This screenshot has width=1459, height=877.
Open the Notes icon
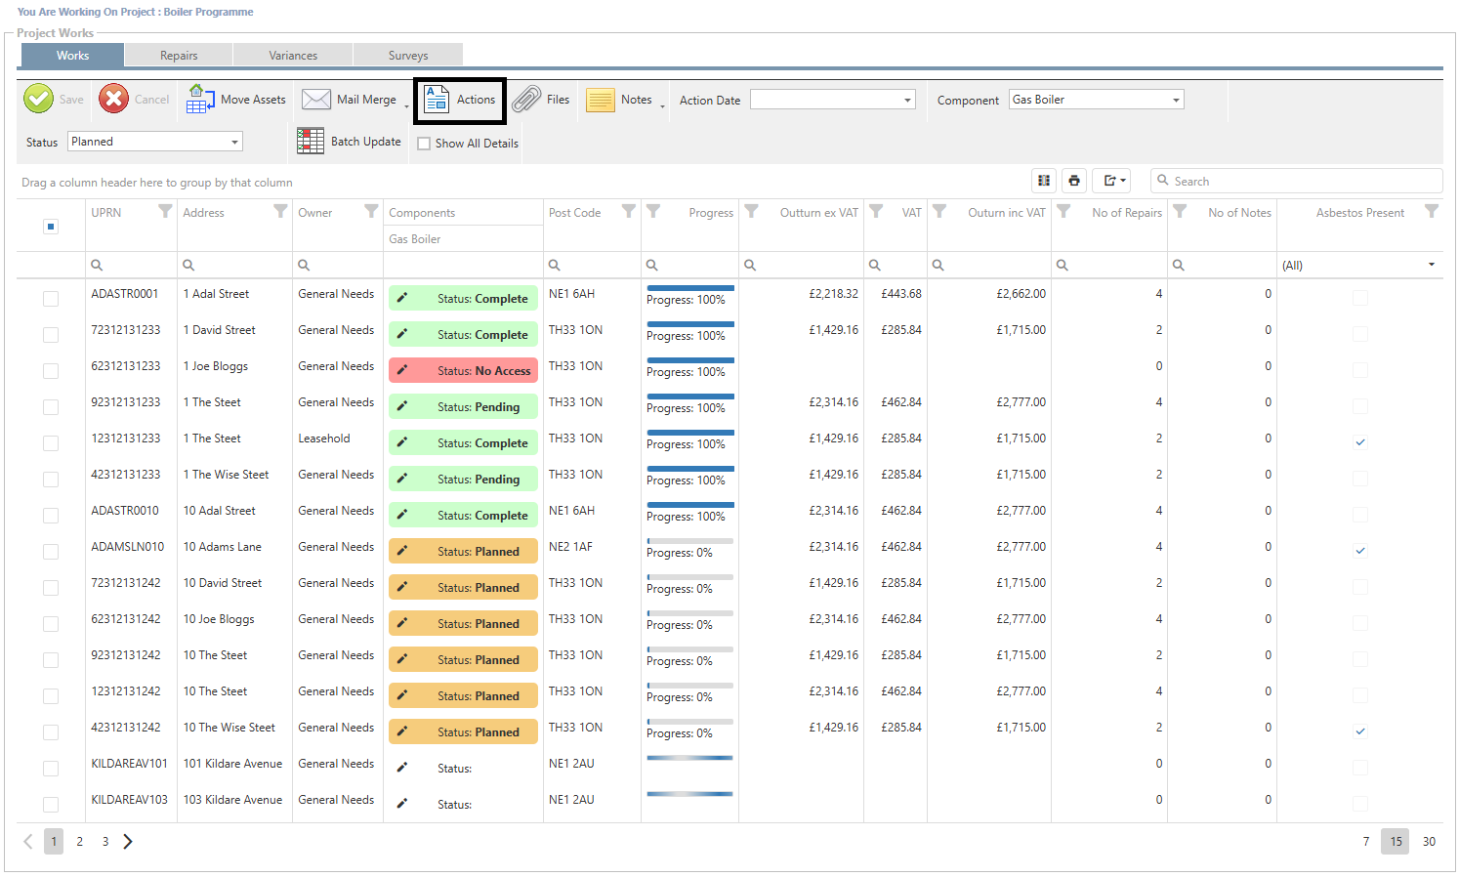coord(600,100)
